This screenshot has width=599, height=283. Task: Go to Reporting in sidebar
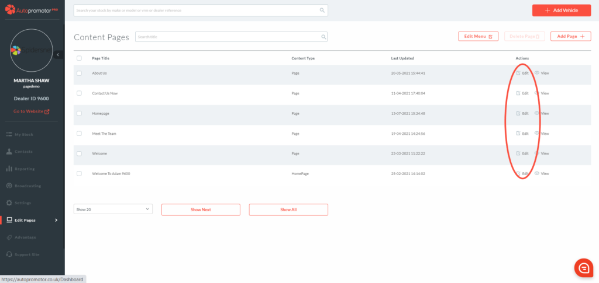25,169
